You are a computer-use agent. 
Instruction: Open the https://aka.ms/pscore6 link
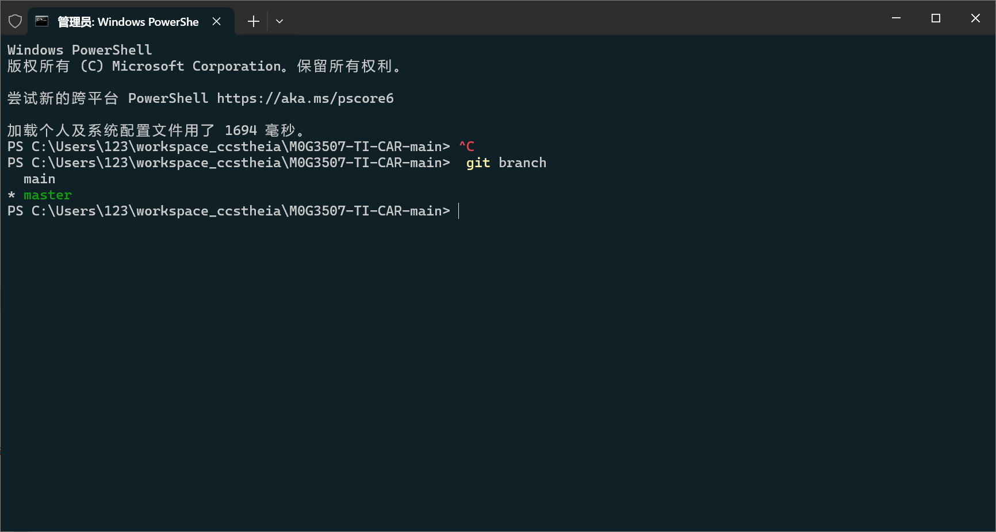[305, 99]
